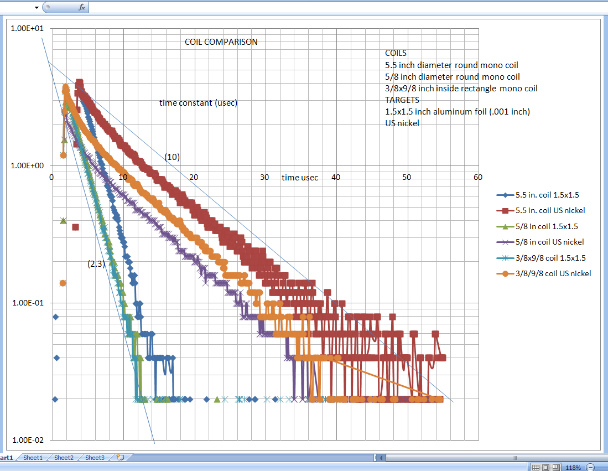The width and height of the screenshot is (608, 471).
Task: Click the 'US nickel' line under TARGETS
Action: pyautogui.click(x=402, y=123)
